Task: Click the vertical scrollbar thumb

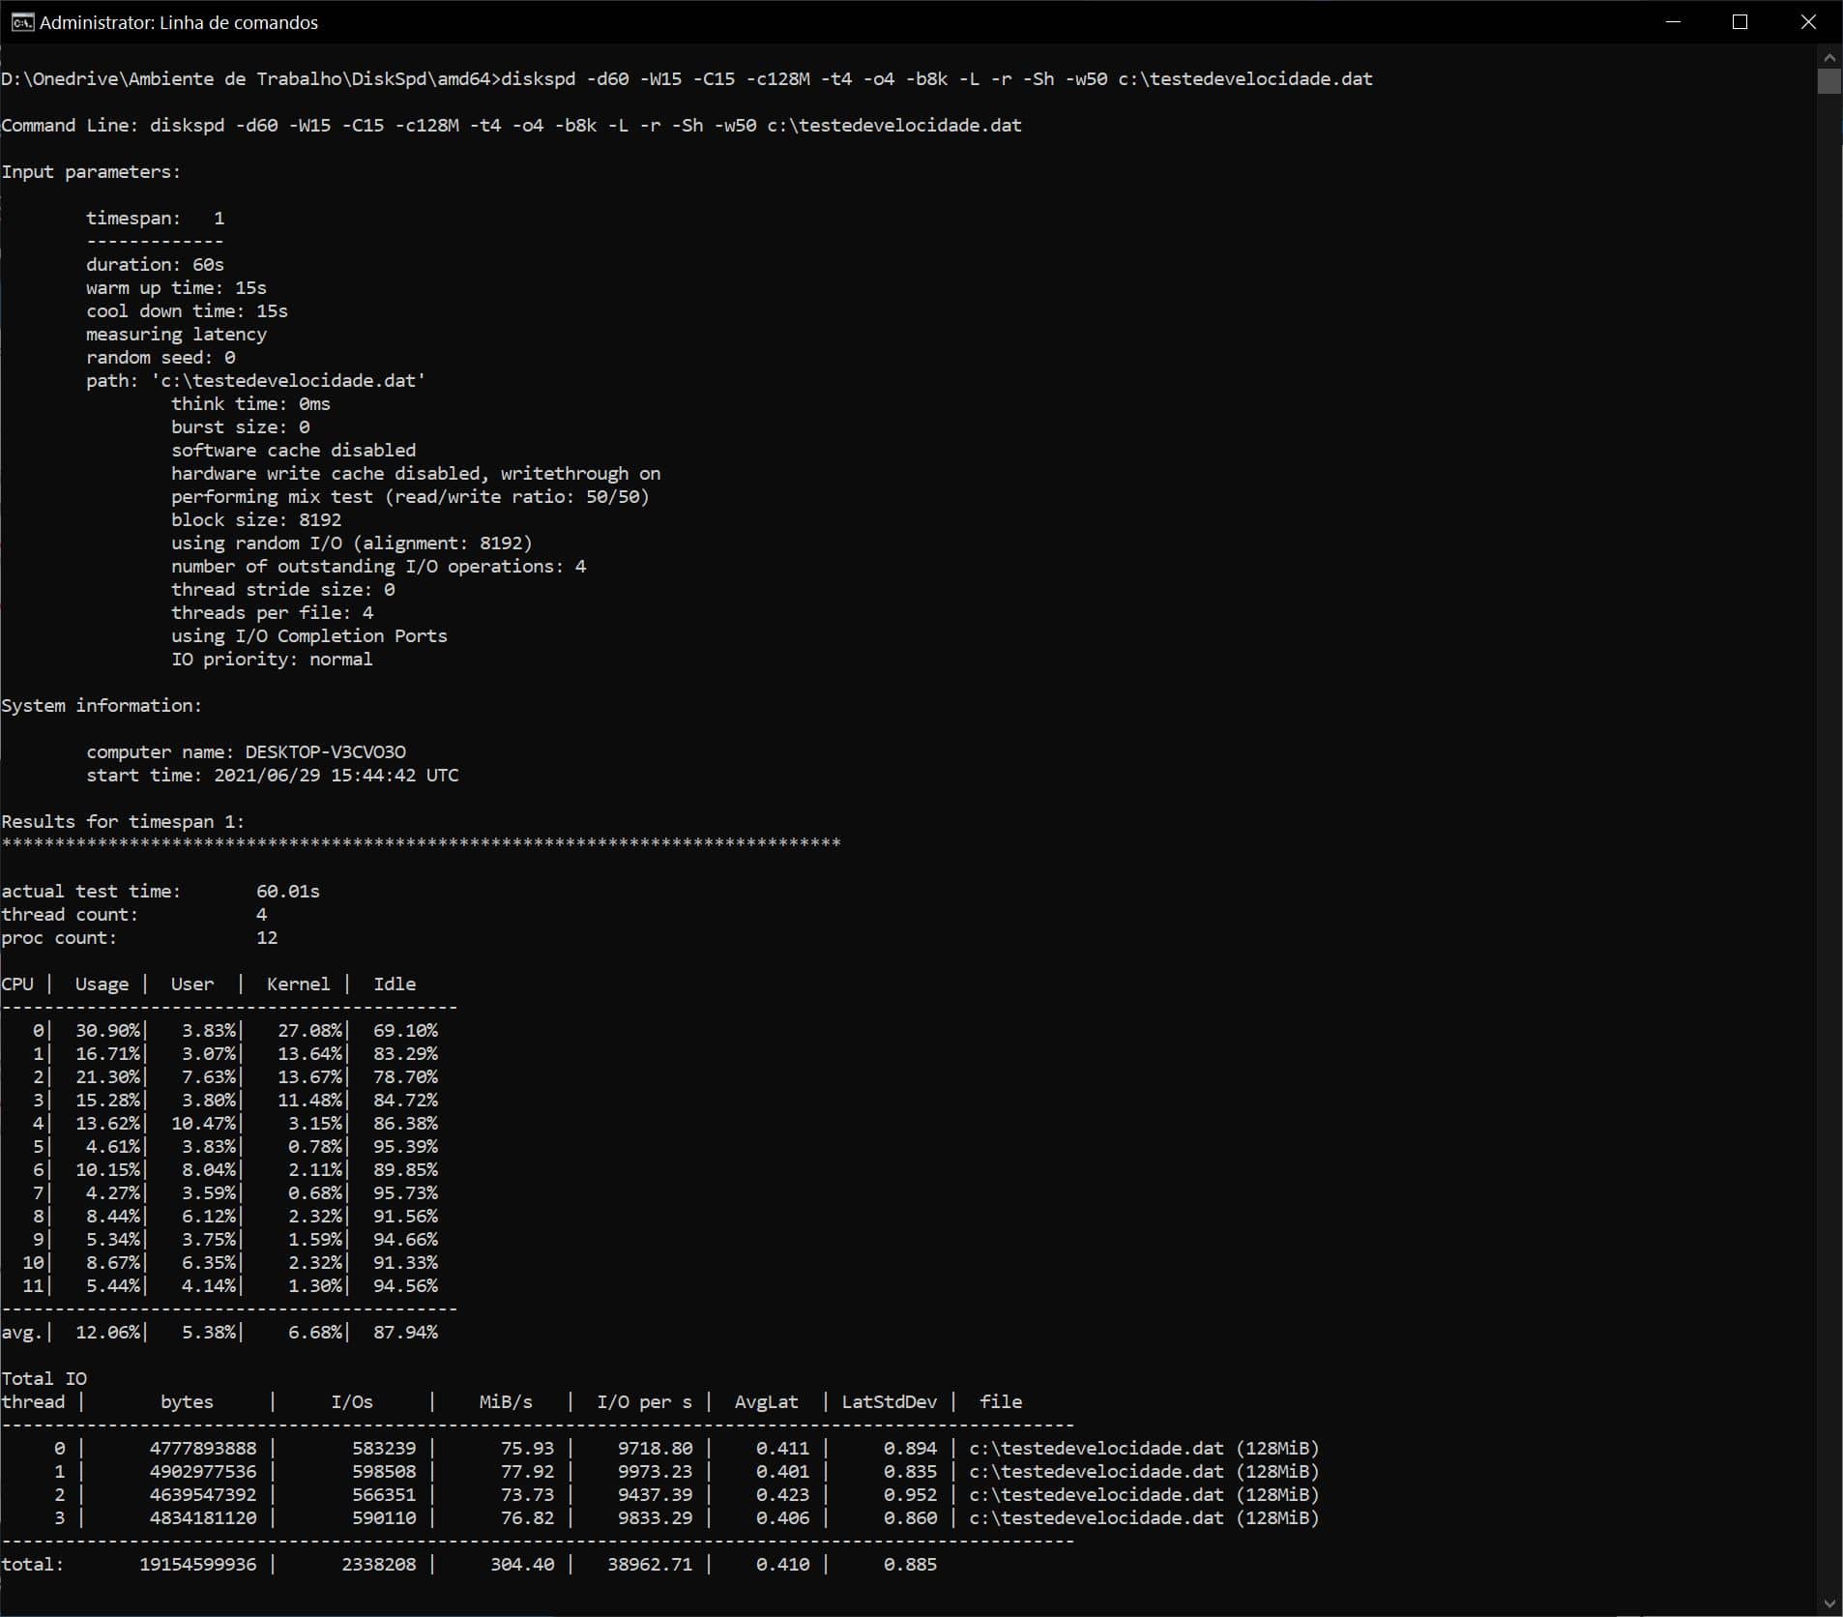Action: [x=1828, y=81]
